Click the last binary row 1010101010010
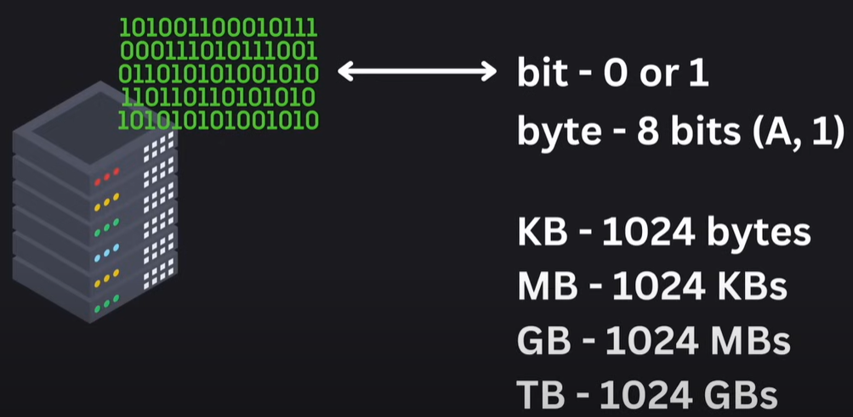This screenshot has width=853, height=417. 219,121
